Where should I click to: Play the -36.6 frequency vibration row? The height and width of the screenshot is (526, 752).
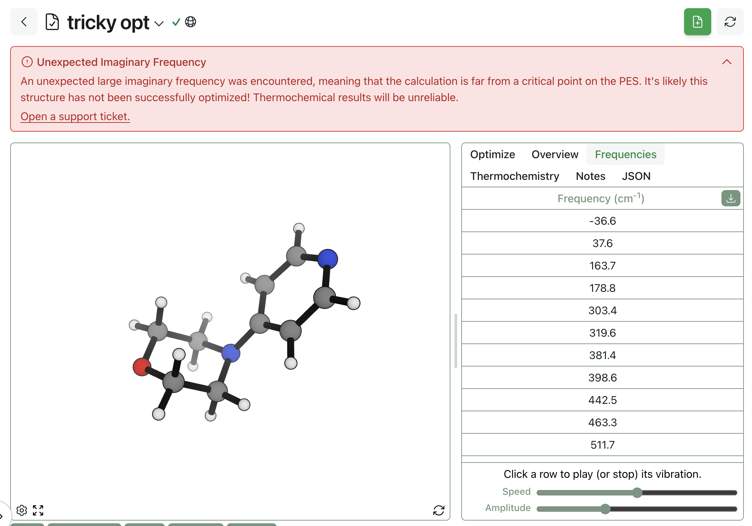click(x=602, y=221)
